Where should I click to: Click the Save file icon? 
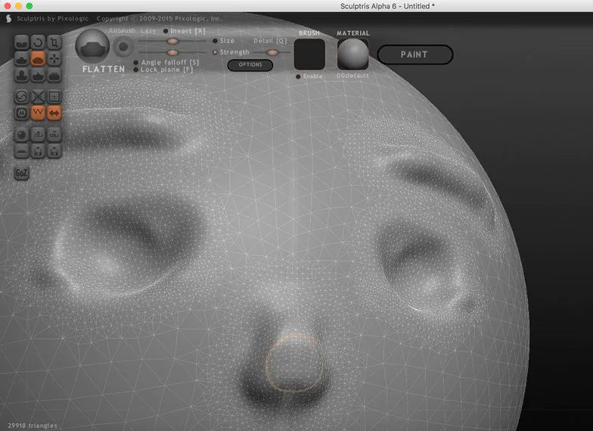[x=54, y=151]
